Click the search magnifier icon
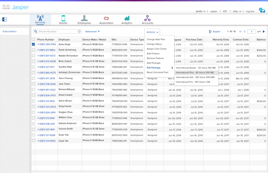The height and width of the screenshot is (173, 268). pos(35,31)
